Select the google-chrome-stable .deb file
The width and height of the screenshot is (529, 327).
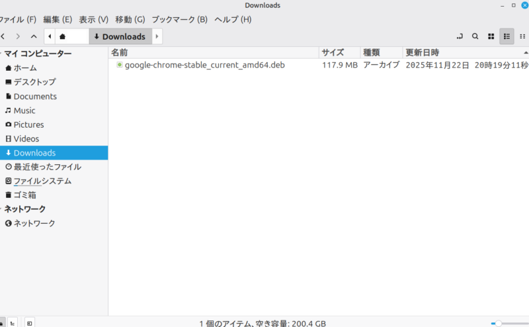pyautogui.click(x=204, y=66)
